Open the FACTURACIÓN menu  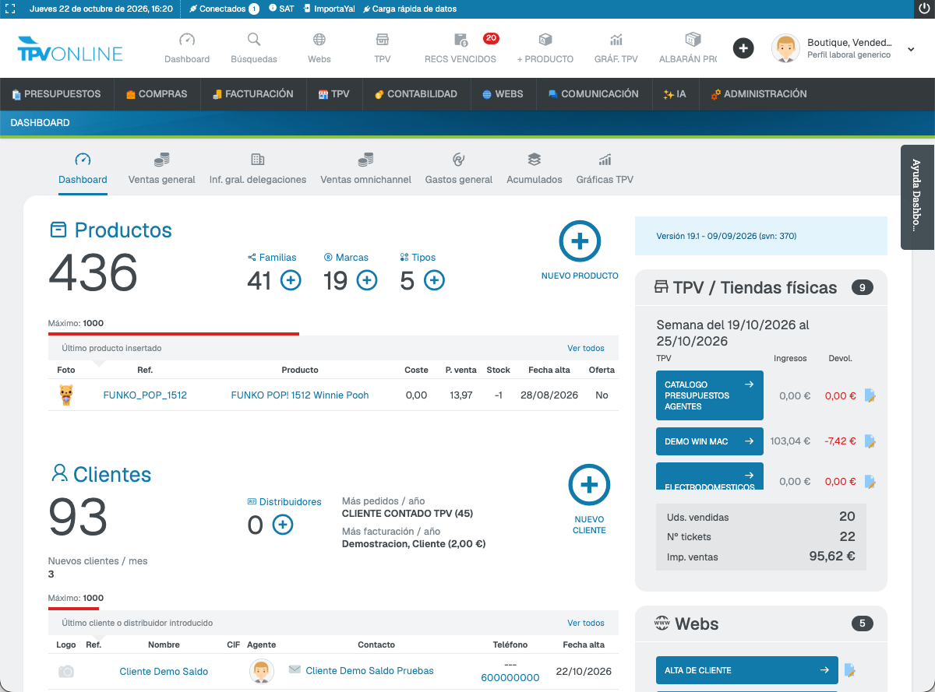click(x=252, y=94)
